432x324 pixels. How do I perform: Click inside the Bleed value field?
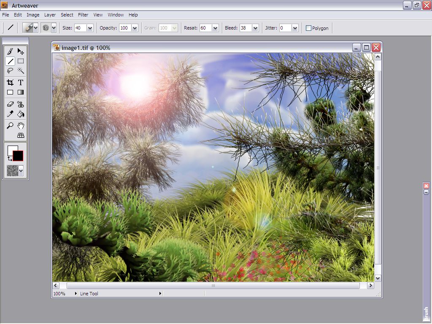click(x=245, y=28)
